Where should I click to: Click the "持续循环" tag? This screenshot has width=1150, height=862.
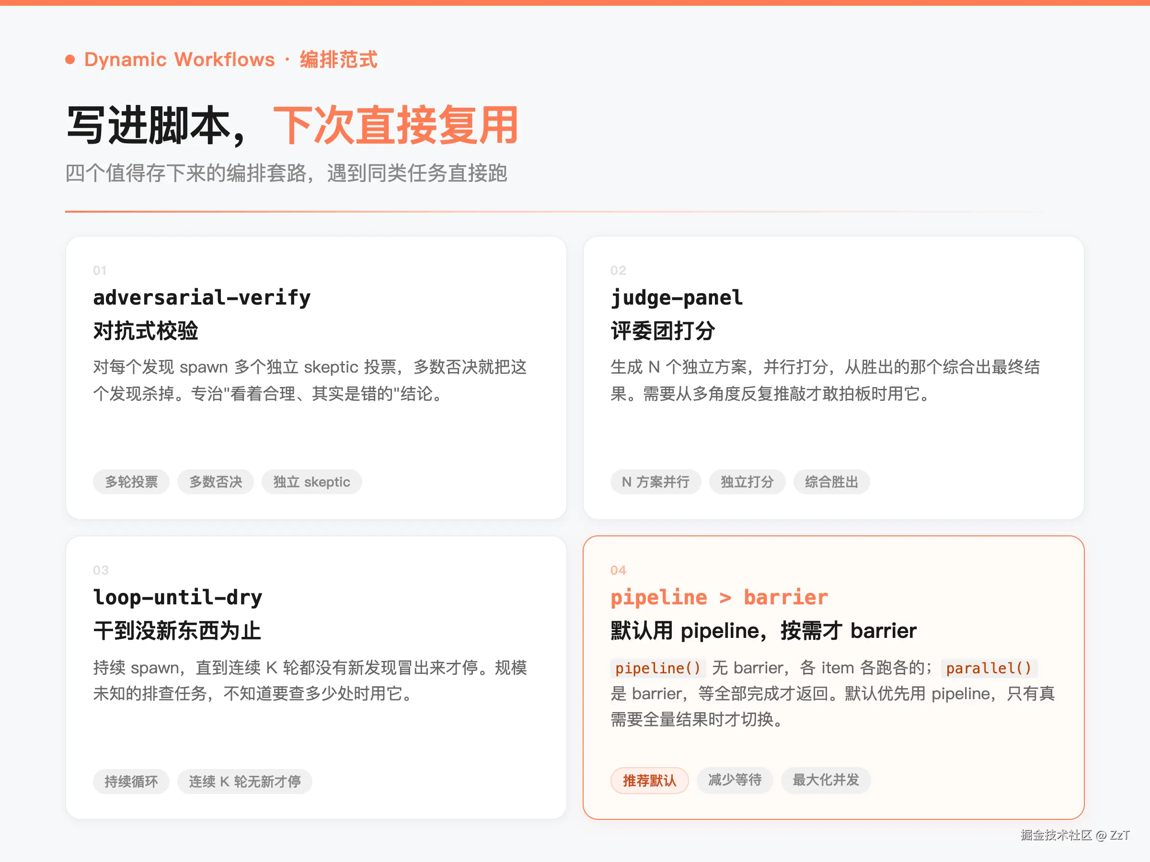pos(131,782)
